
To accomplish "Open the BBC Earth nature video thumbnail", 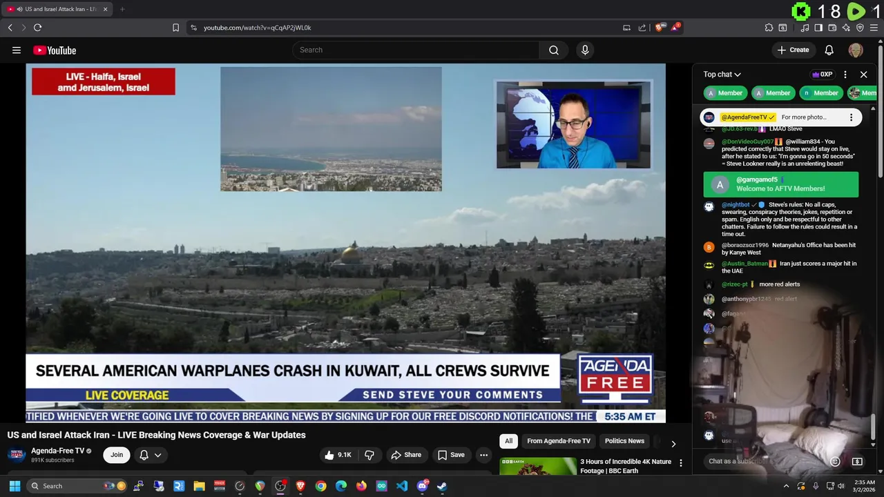I will pos(538,466).
